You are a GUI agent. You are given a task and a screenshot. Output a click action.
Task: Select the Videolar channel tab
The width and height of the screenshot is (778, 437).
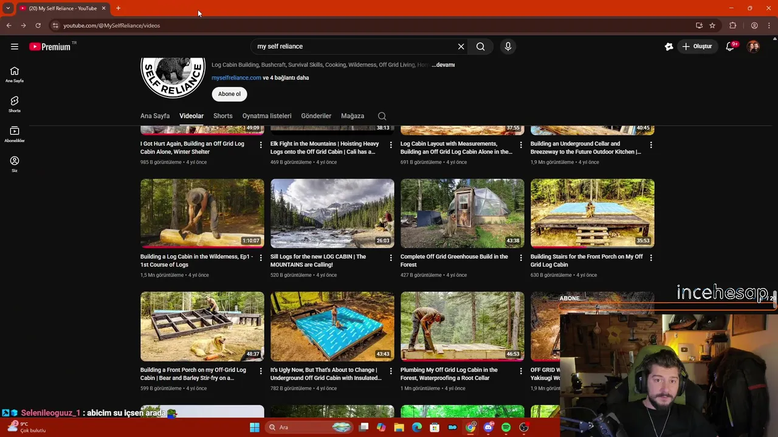coord(191,116)
